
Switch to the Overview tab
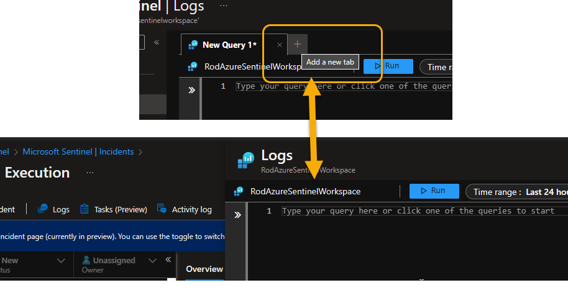coord(204,269)
